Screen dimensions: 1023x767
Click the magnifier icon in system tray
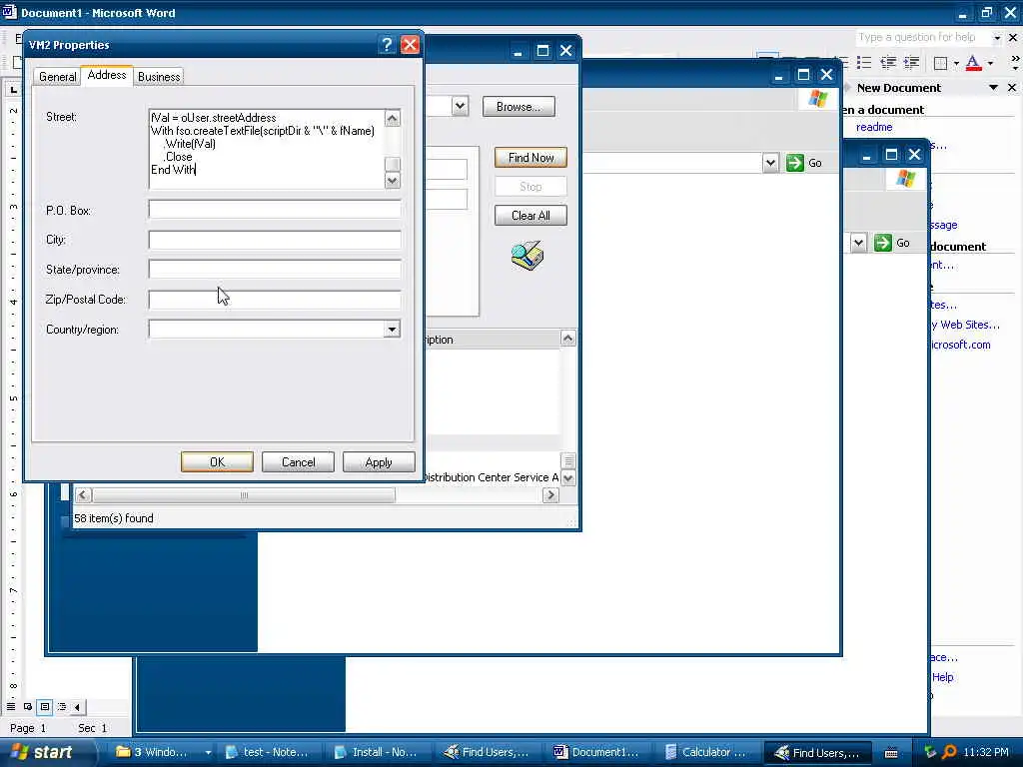pos(949,752)
